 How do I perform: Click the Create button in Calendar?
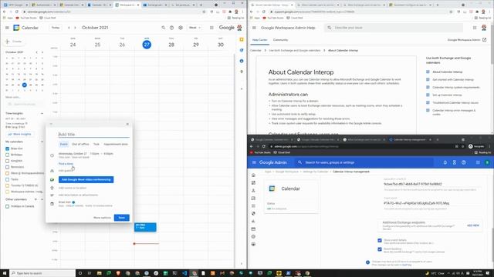coord(14,42)
